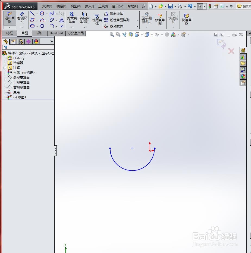Select the Ellipse sketch tool
Viewport: 251px width, 253px height.
click(x=52, y=20)
